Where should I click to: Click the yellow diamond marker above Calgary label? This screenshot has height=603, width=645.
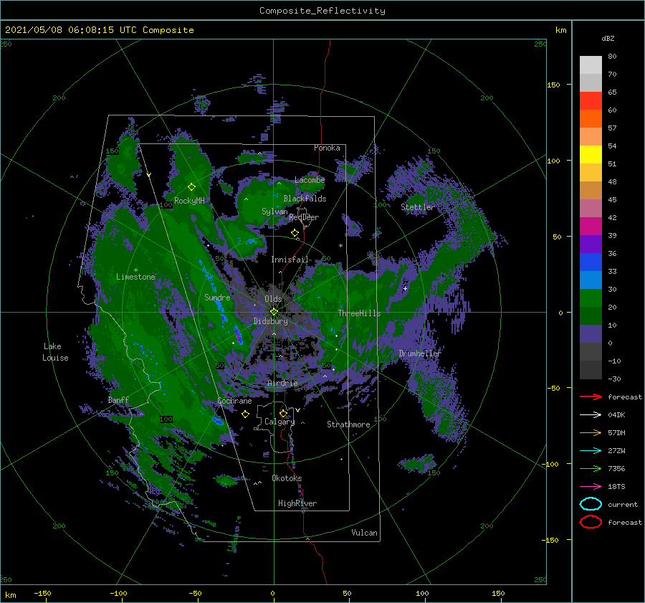(283, 413)
